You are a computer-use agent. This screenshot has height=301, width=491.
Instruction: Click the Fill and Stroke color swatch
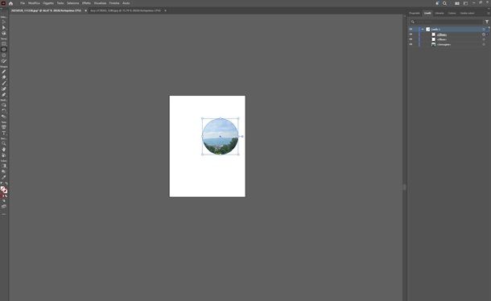tap(4, 189)
